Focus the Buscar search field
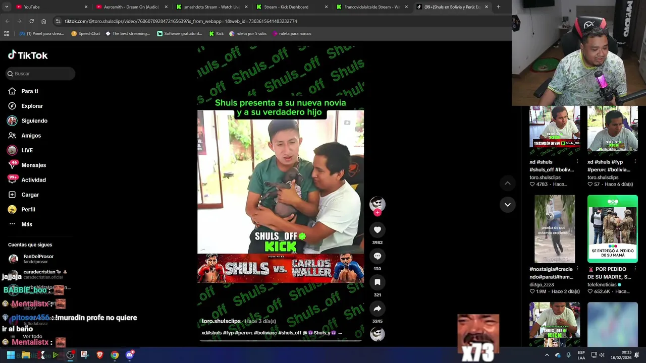 pos(40,74)
